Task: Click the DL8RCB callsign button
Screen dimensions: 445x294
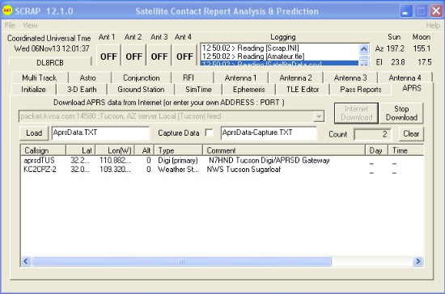Action: 50,62
